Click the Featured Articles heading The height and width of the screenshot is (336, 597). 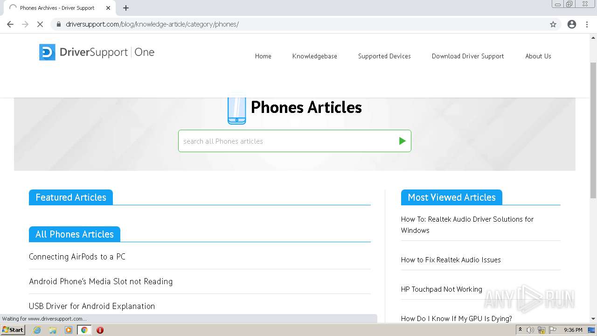(x=71, y=197)
